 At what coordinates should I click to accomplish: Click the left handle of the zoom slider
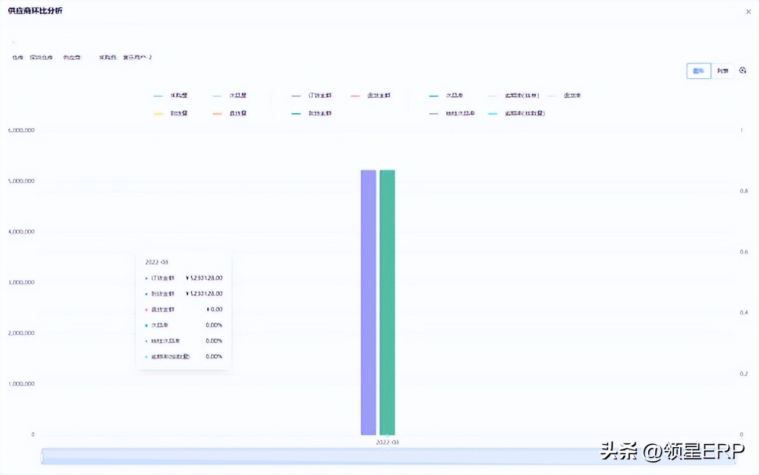click(x=43, y=456)
